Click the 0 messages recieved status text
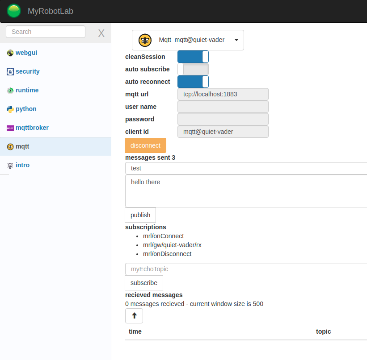Screen dimensions: 367x360 tap(194, 304)
